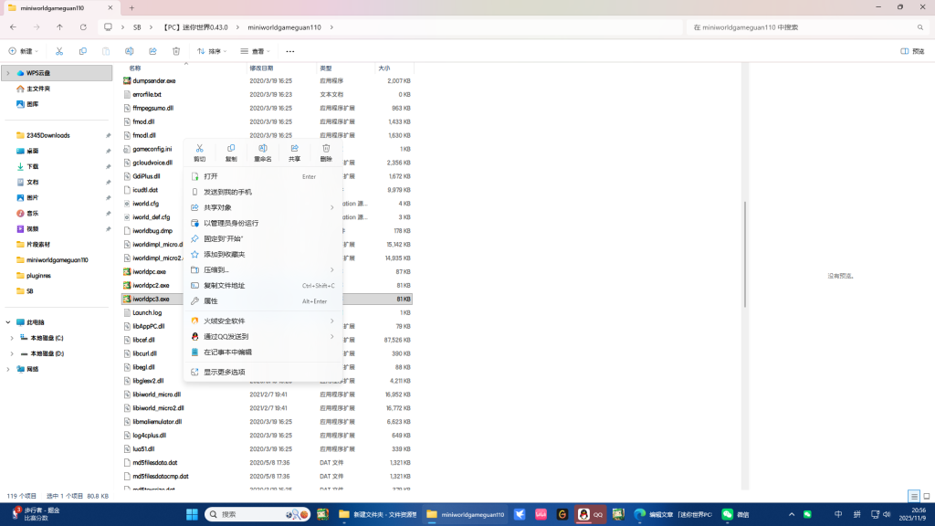Open the "..." see-more icon in the toolbar

(289, 52)
